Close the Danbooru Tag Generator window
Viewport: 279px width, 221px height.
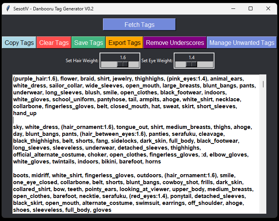(268, 8)
